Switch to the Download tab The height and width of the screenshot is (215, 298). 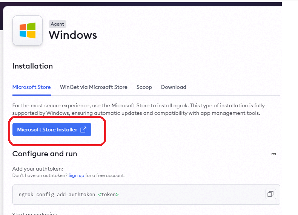[174, 87]
